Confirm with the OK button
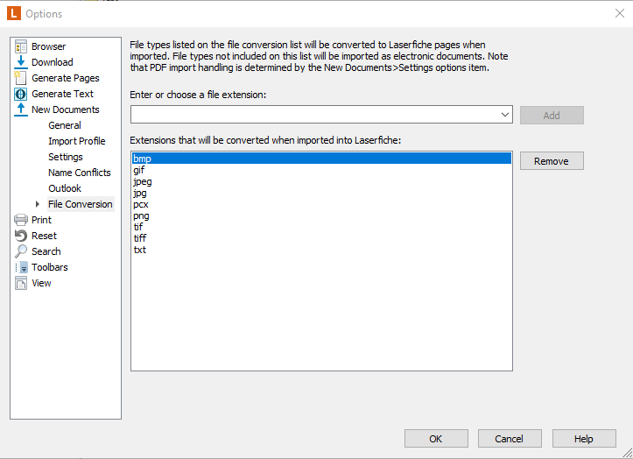 (436, 438)
